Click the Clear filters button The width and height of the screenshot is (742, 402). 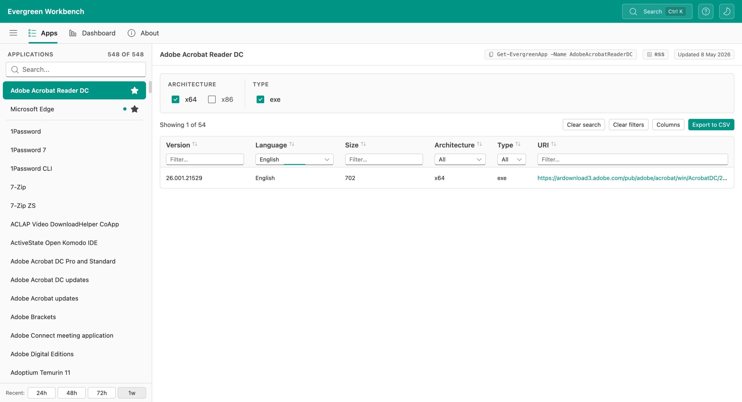[628, 125]
